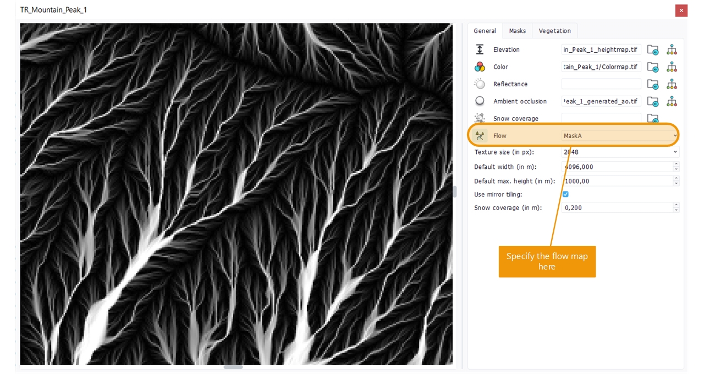Click the Elevation heightmap path field

(601, 50)
